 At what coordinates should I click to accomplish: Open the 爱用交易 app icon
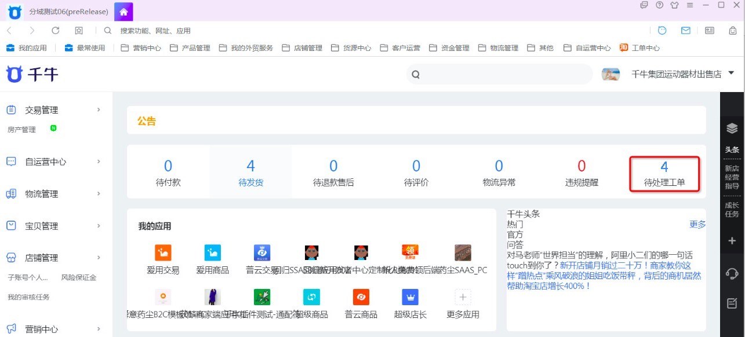point(163,252)
